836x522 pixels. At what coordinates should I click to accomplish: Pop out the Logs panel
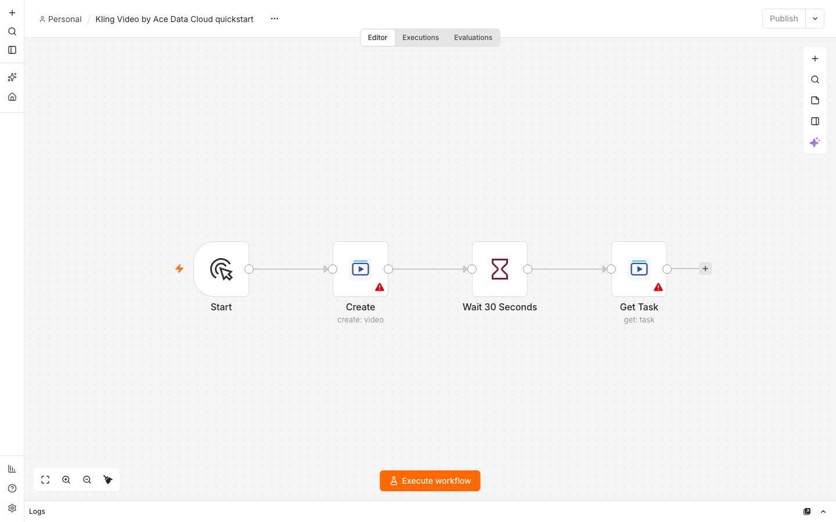[807, 512]
